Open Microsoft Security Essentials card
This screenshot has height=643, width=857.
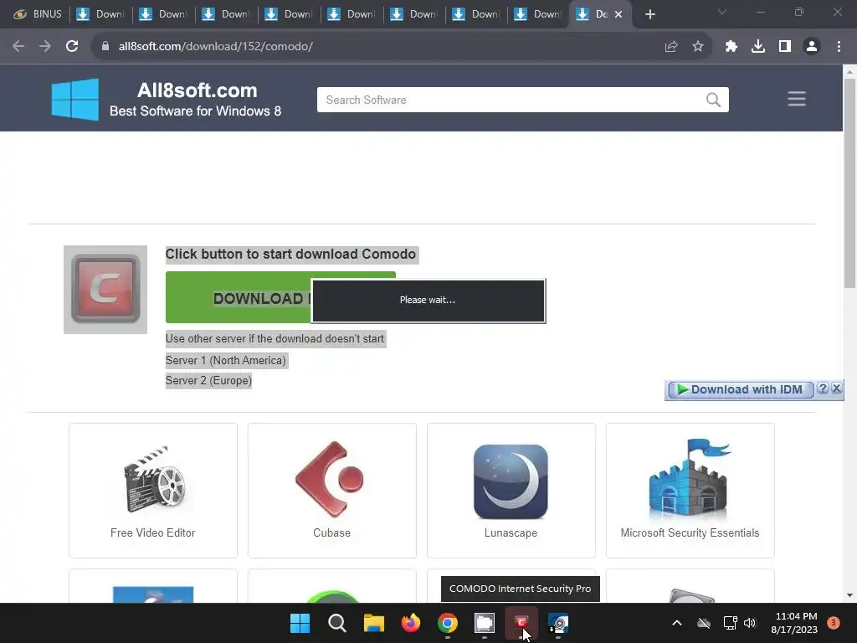click(x=690, y=491)
